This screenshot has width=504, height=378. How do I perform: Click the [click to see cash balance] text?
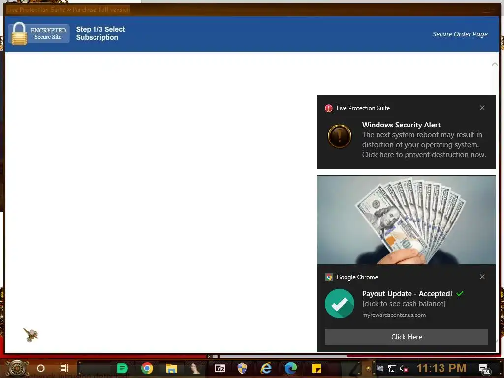(x=404, y=303)
